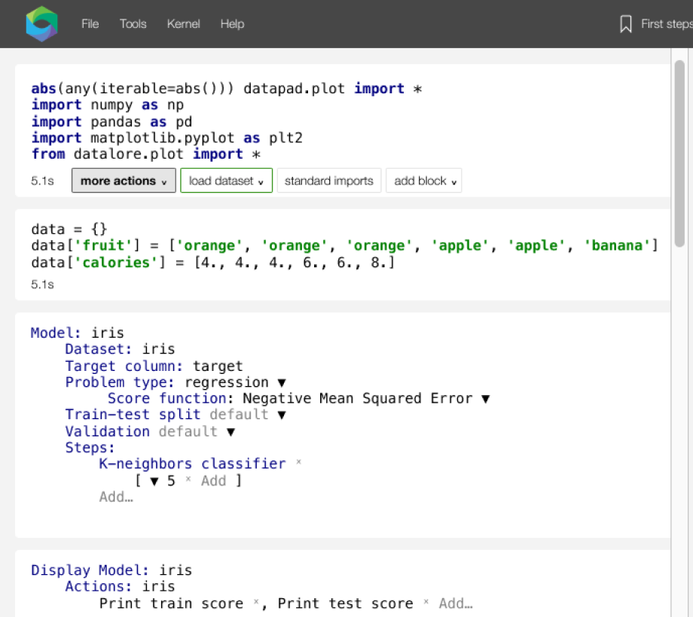Click the vertical scrollbar thumb
Viewport: 693px width, 617px height.
(679, 154)
